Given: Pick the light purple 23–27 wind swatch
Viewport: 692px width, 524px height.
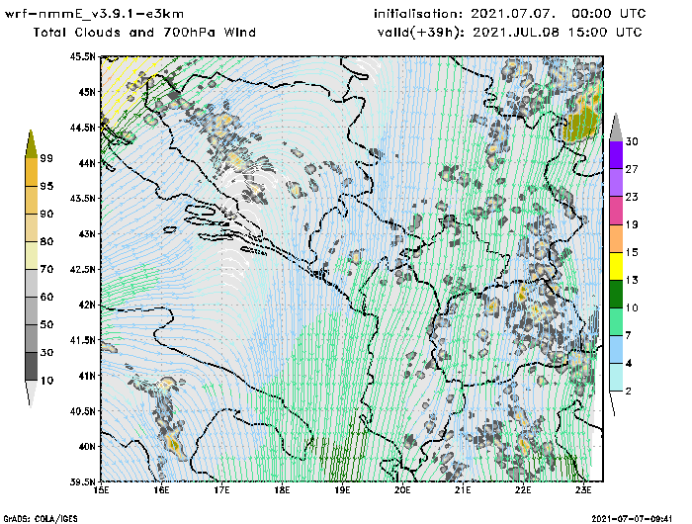Looking at the screenshot, I should pyautogui.click(x=616, y=182).
